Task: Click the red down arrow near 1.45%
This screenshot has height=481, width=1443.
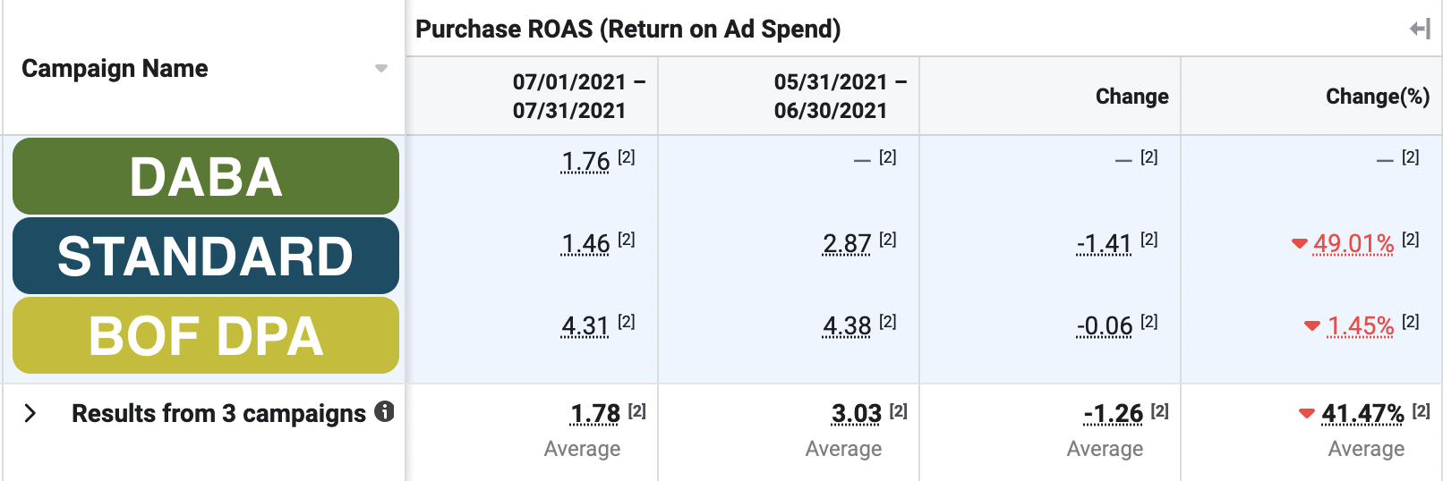Action: (1312, 325)
